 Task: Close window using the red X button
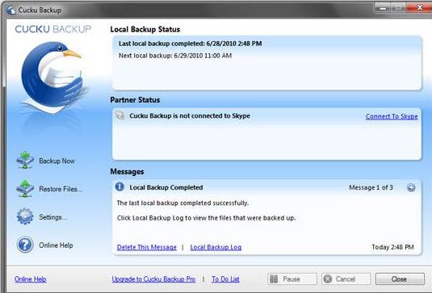click(419, 7)
